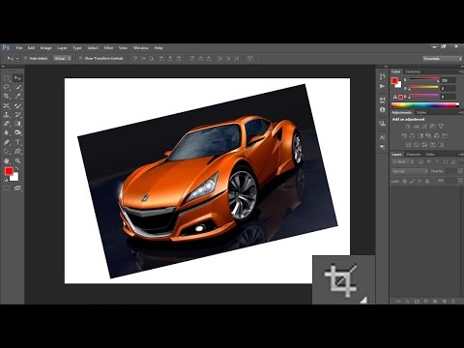Toggle lock image pixels brush icon
464x348 pixels.
point(412,182)
